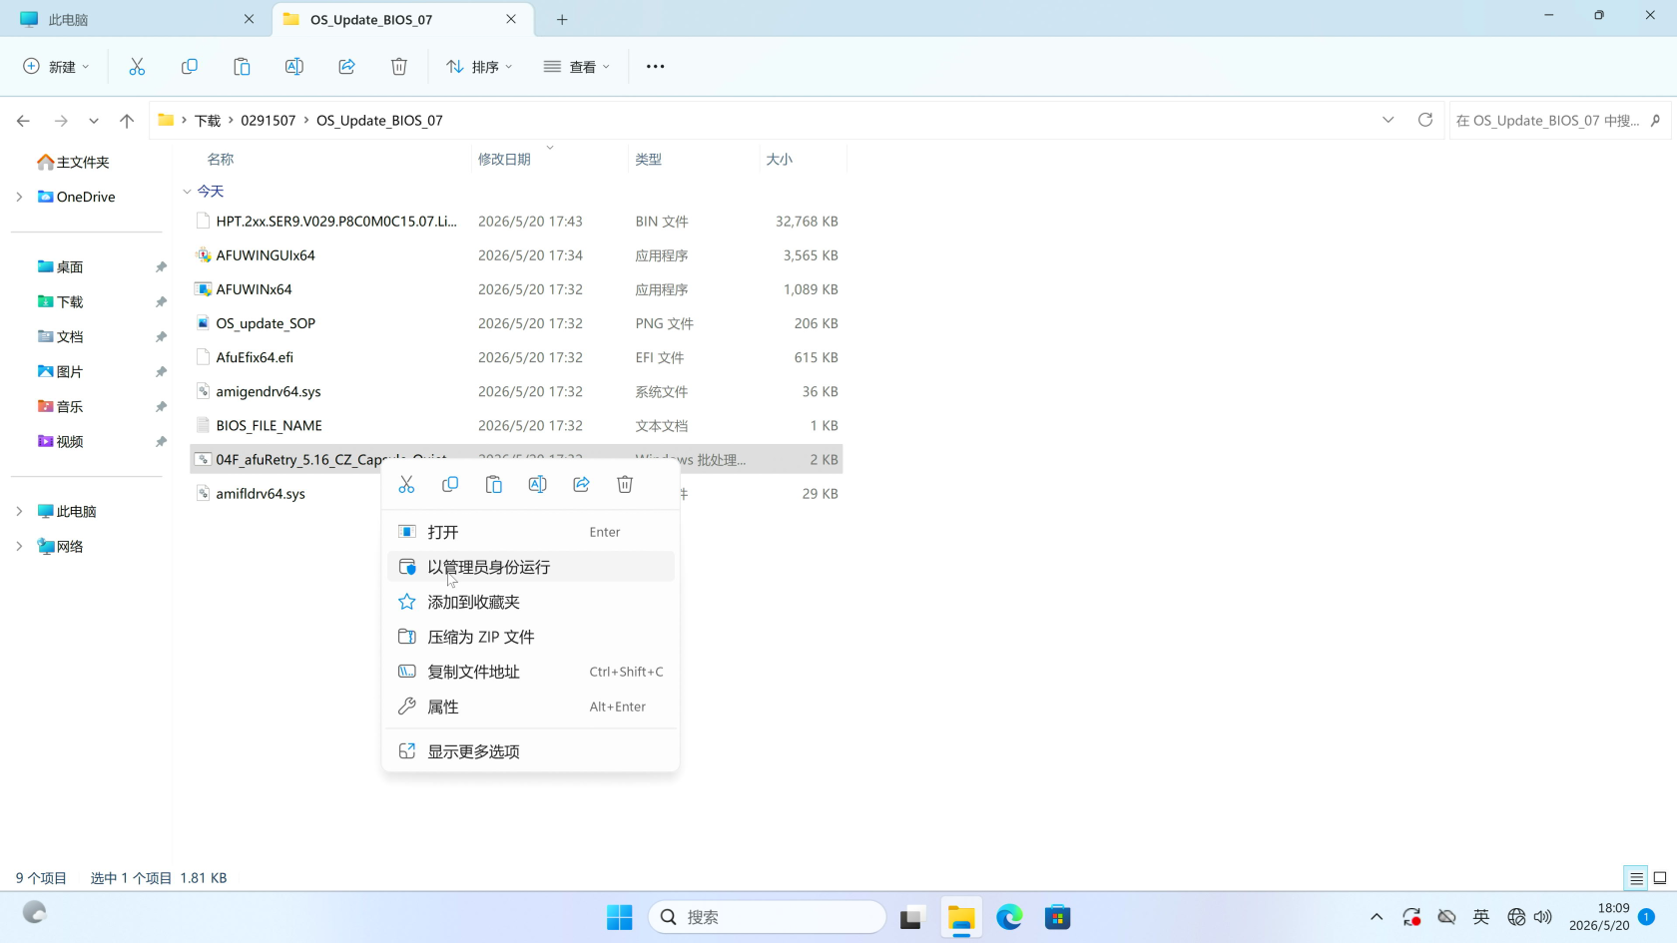Open the toolbar three-dots more options
Viewport: 1677px width, 943px height.
pyautogui.click(x=655, y=67)
